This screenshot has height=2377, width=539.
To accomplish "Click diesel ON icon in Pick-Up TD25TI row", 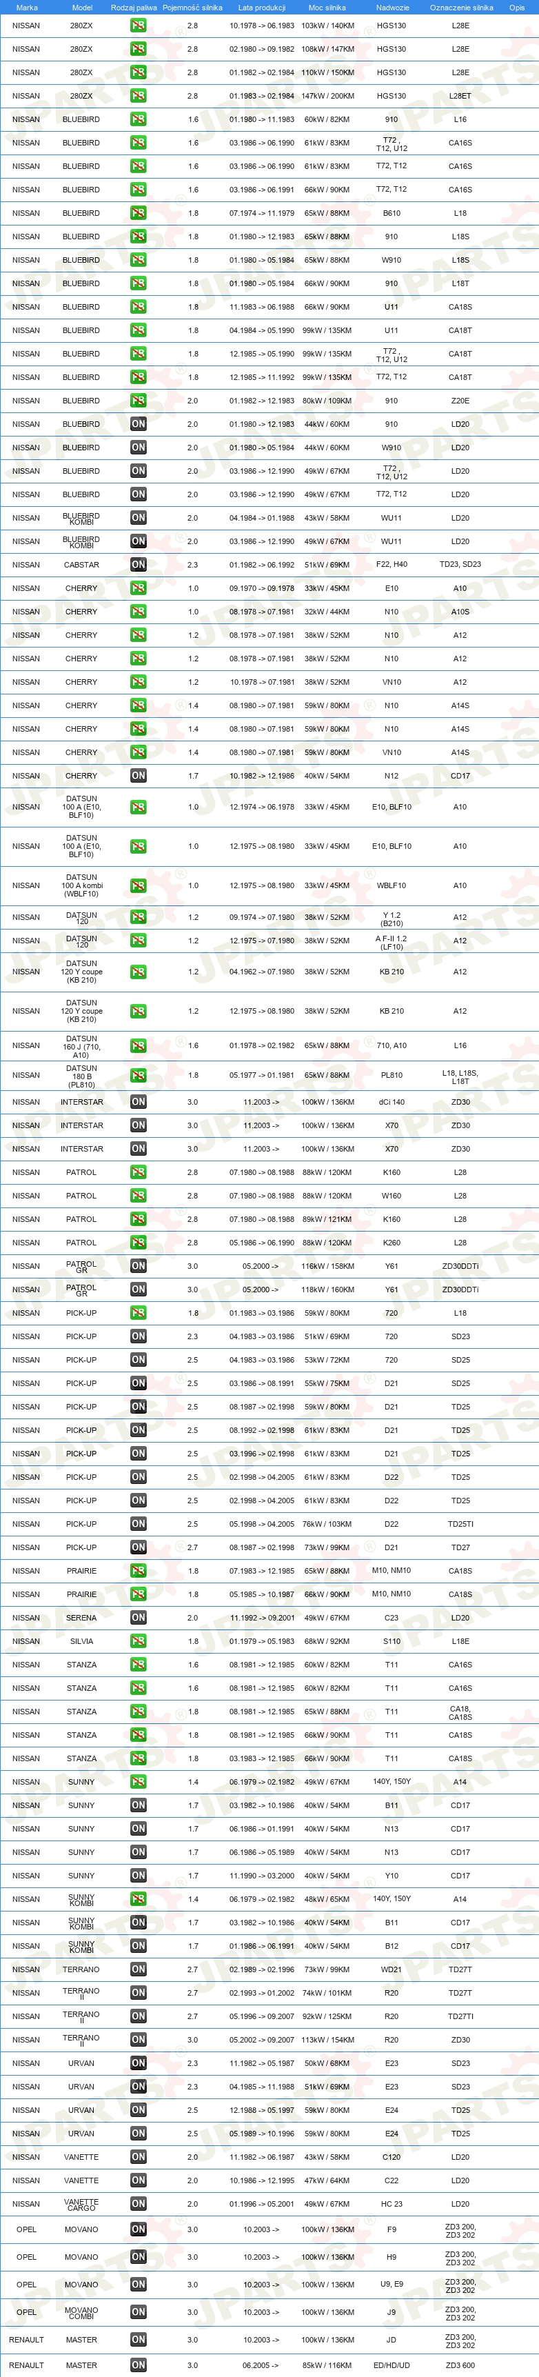I will (138, 1525).
